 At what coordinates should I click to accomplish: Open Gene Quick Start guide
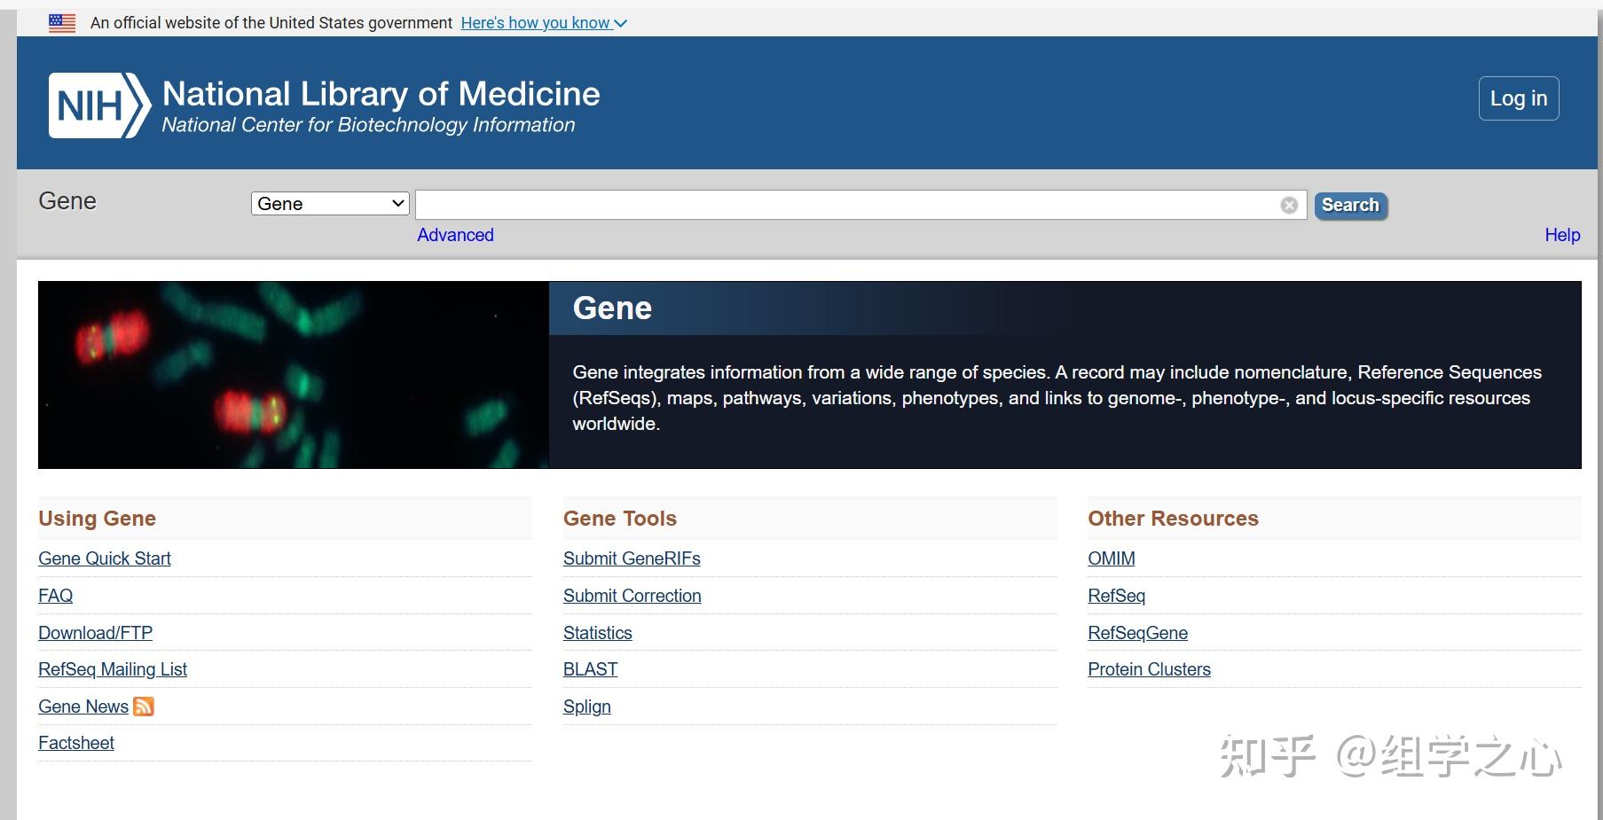(105, 558)
